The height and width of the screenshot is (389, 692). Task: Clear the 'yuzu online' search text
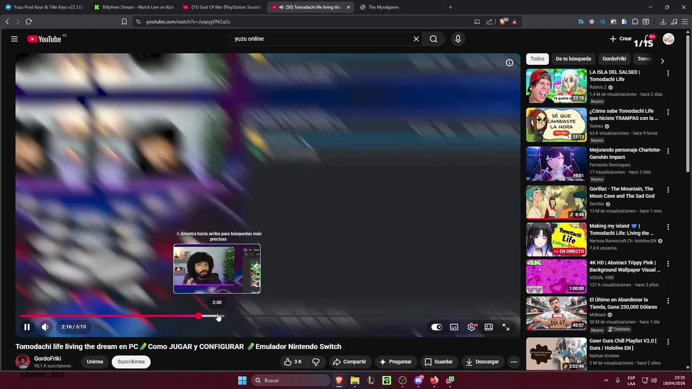[416, 39]
